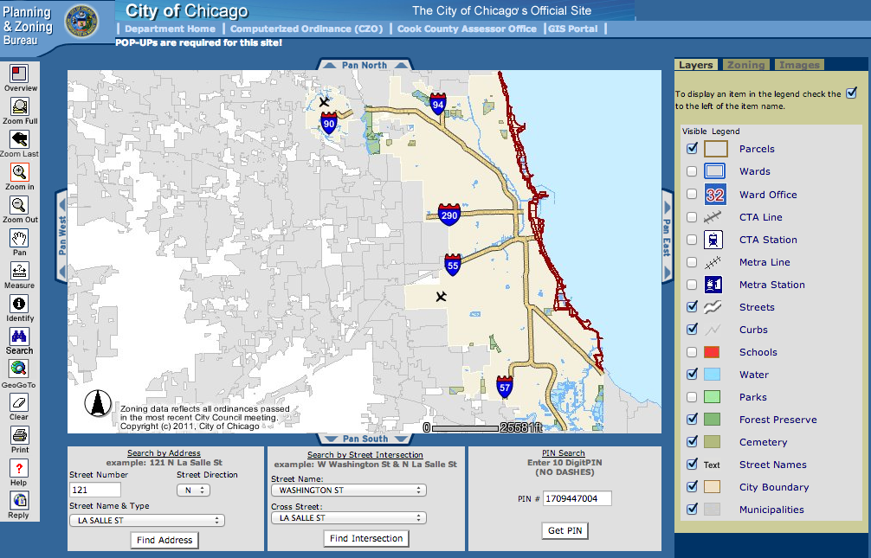Click the City of Chicago seal logo
Screen dimensions: 871x558
click(81, 22)
